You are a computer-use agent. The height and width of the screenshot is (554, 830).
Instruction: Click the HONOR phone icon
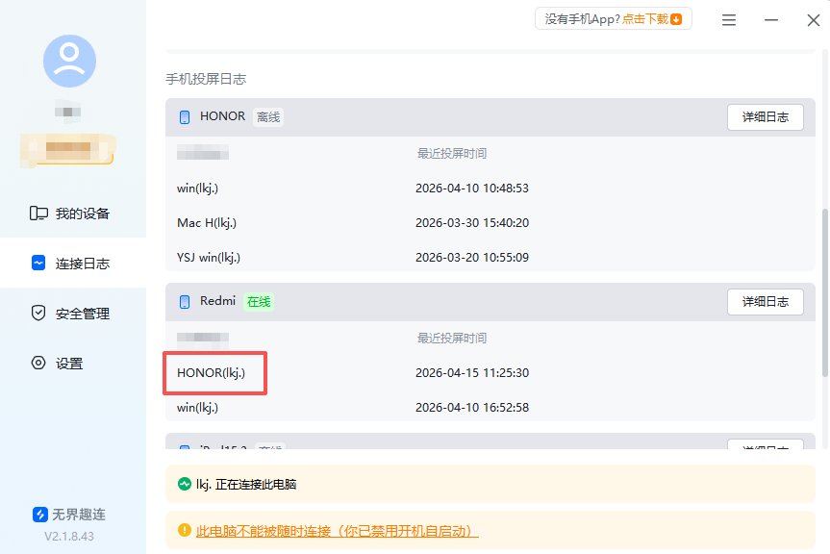click(x=184, y=117)
